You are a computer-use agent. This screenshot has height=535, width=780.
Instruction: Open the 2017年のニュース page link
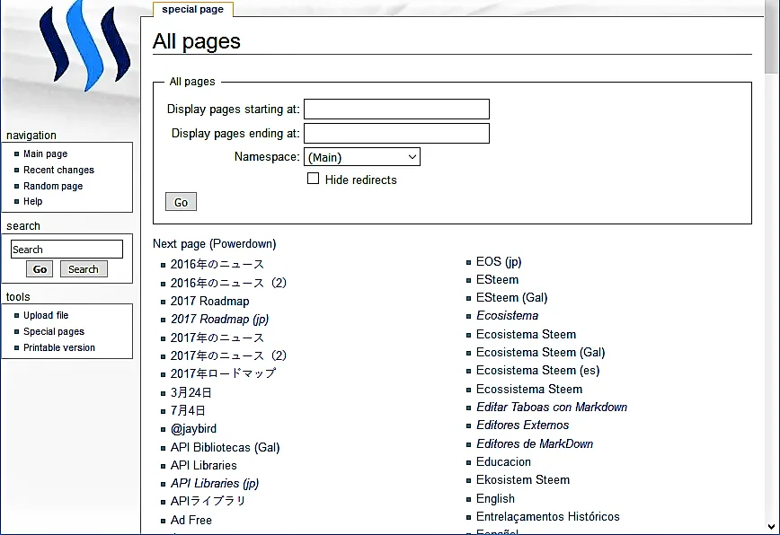click(217, 338)
